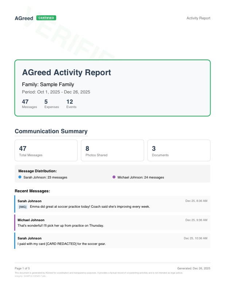Click the soccer practice message text
Screen dimensions: 225x292
[x=90, y=207]
